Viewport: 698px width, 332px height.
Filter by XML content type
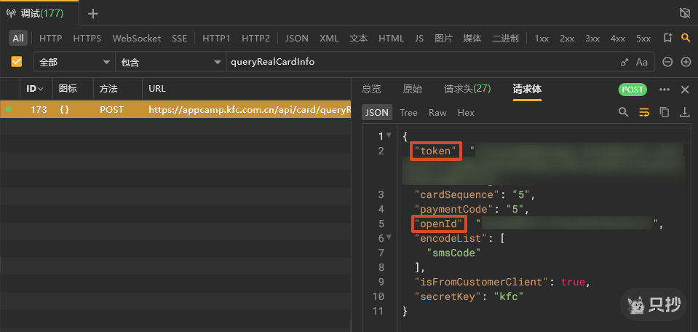click(329, 39)
